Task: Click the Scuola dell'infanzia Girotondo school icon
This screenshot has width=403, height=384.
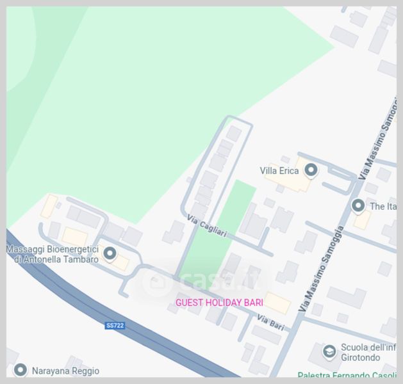Action: click(329, 351)
